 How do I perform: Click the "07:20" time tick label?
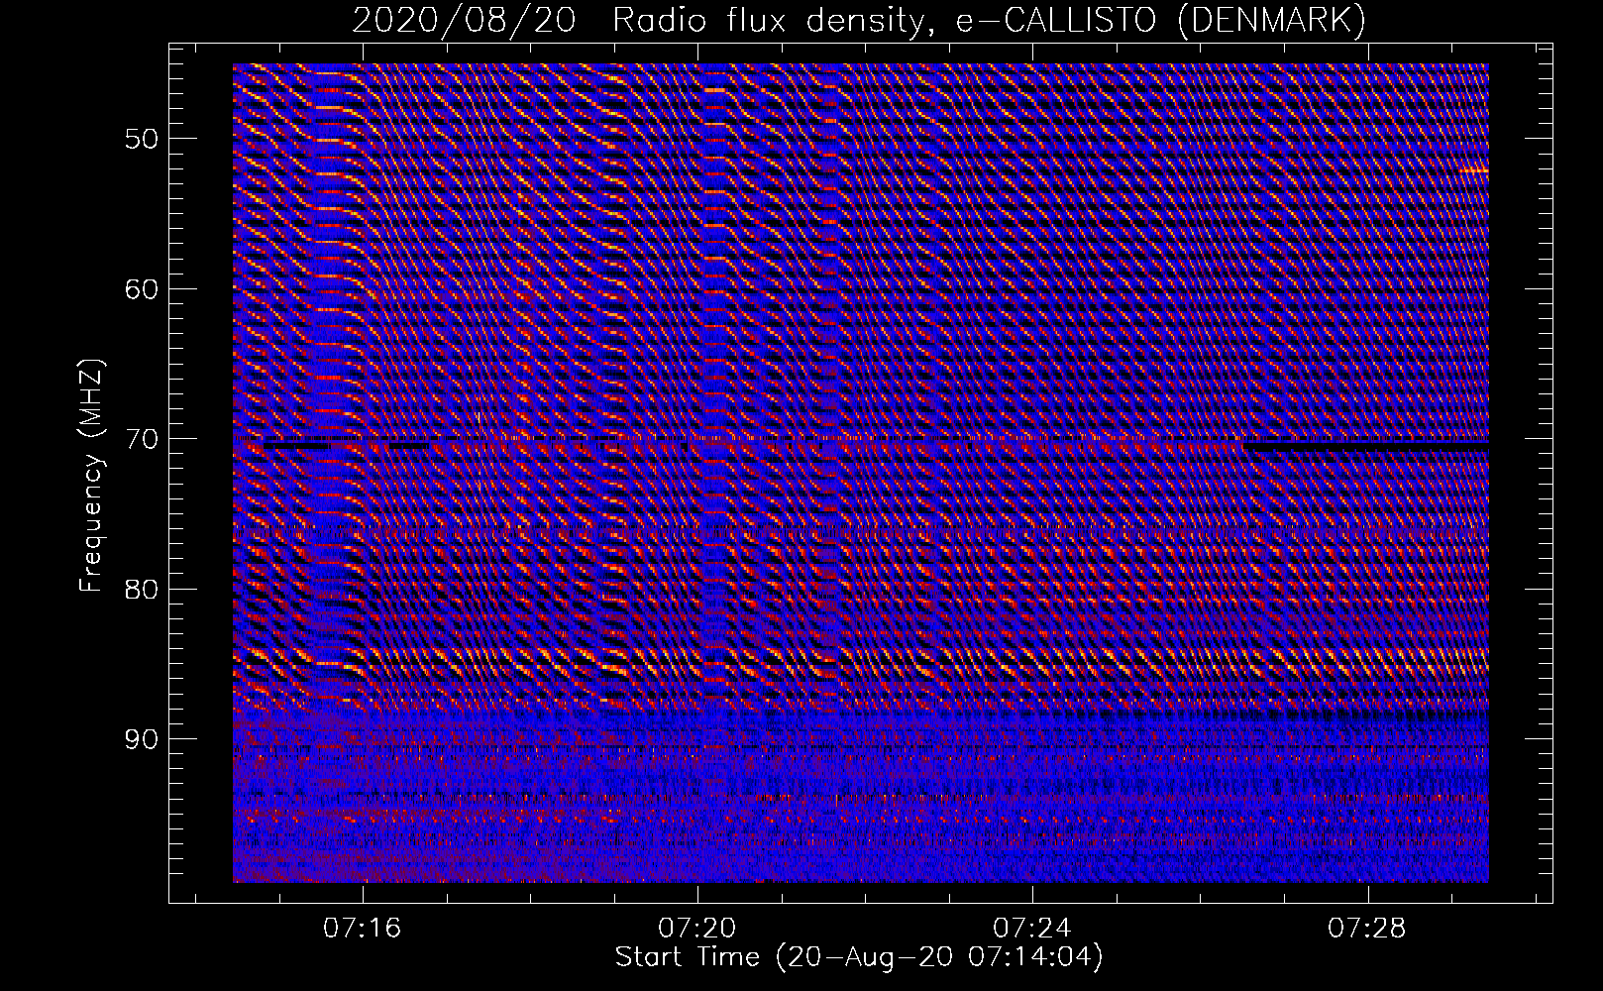pos(697,928)
